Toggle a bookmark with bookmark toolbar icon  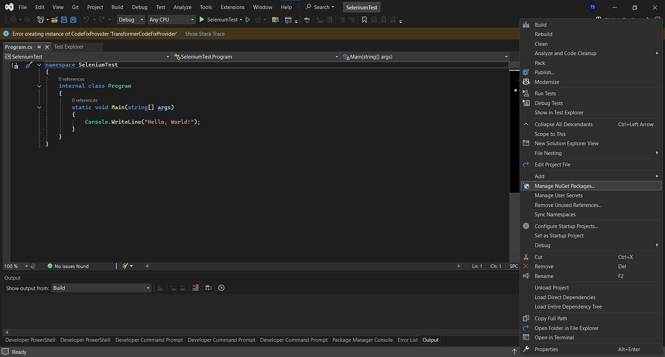(x=364, y=19)
